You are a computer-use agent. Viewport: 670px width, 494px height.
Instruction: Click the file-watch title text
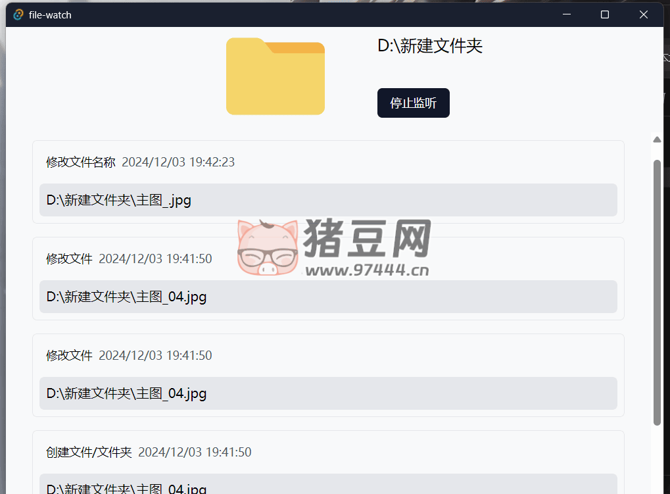coord(49,14)
